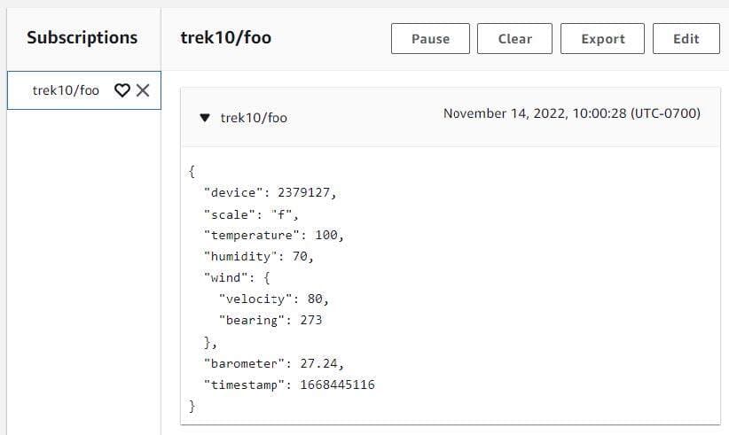Screen dimensions: 729x435
Task: Remove the trek10/foo subscription with the X icon
Action: [143, 90]
